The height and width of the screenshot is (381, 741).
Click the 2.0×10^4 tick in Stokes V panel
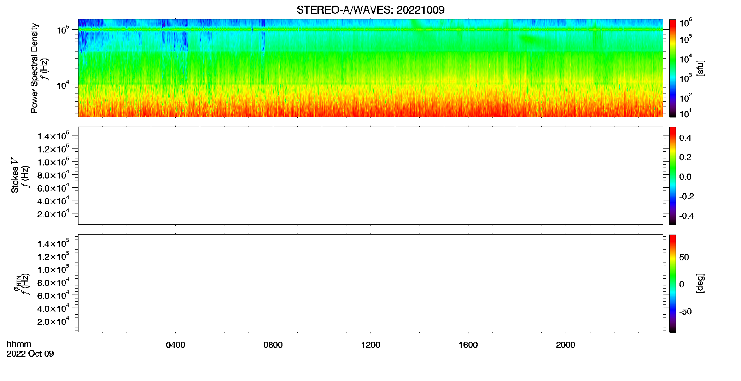tap(53, 213)
